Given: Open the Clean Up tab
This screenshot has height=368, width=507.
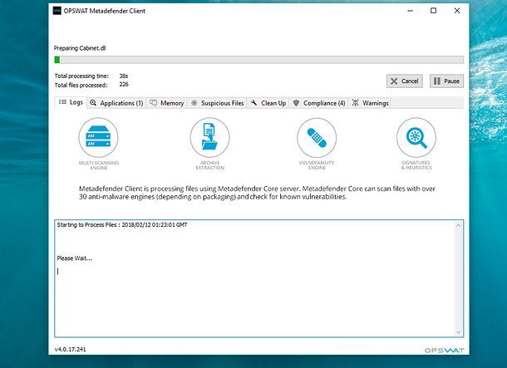Looking at the screenshot, I should pos(268,103).
